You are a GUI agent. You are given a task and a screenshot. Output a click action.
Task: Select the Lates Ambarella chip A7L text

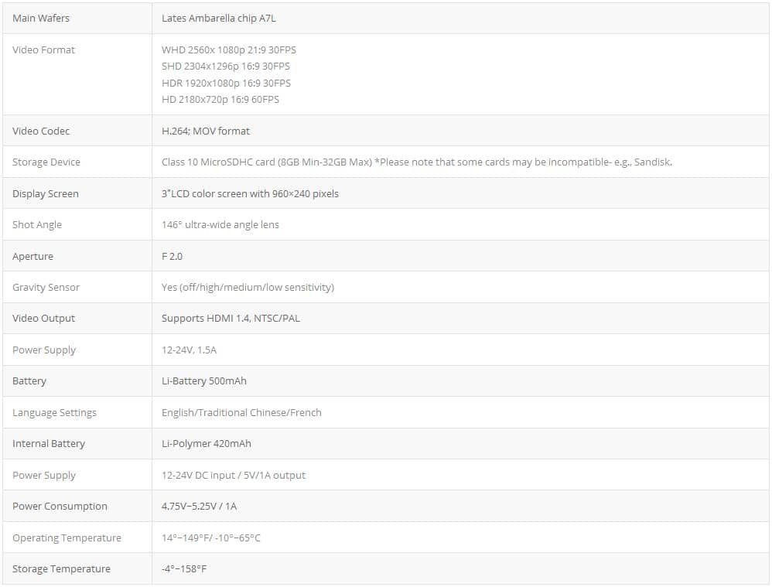(x=218, y=18)
